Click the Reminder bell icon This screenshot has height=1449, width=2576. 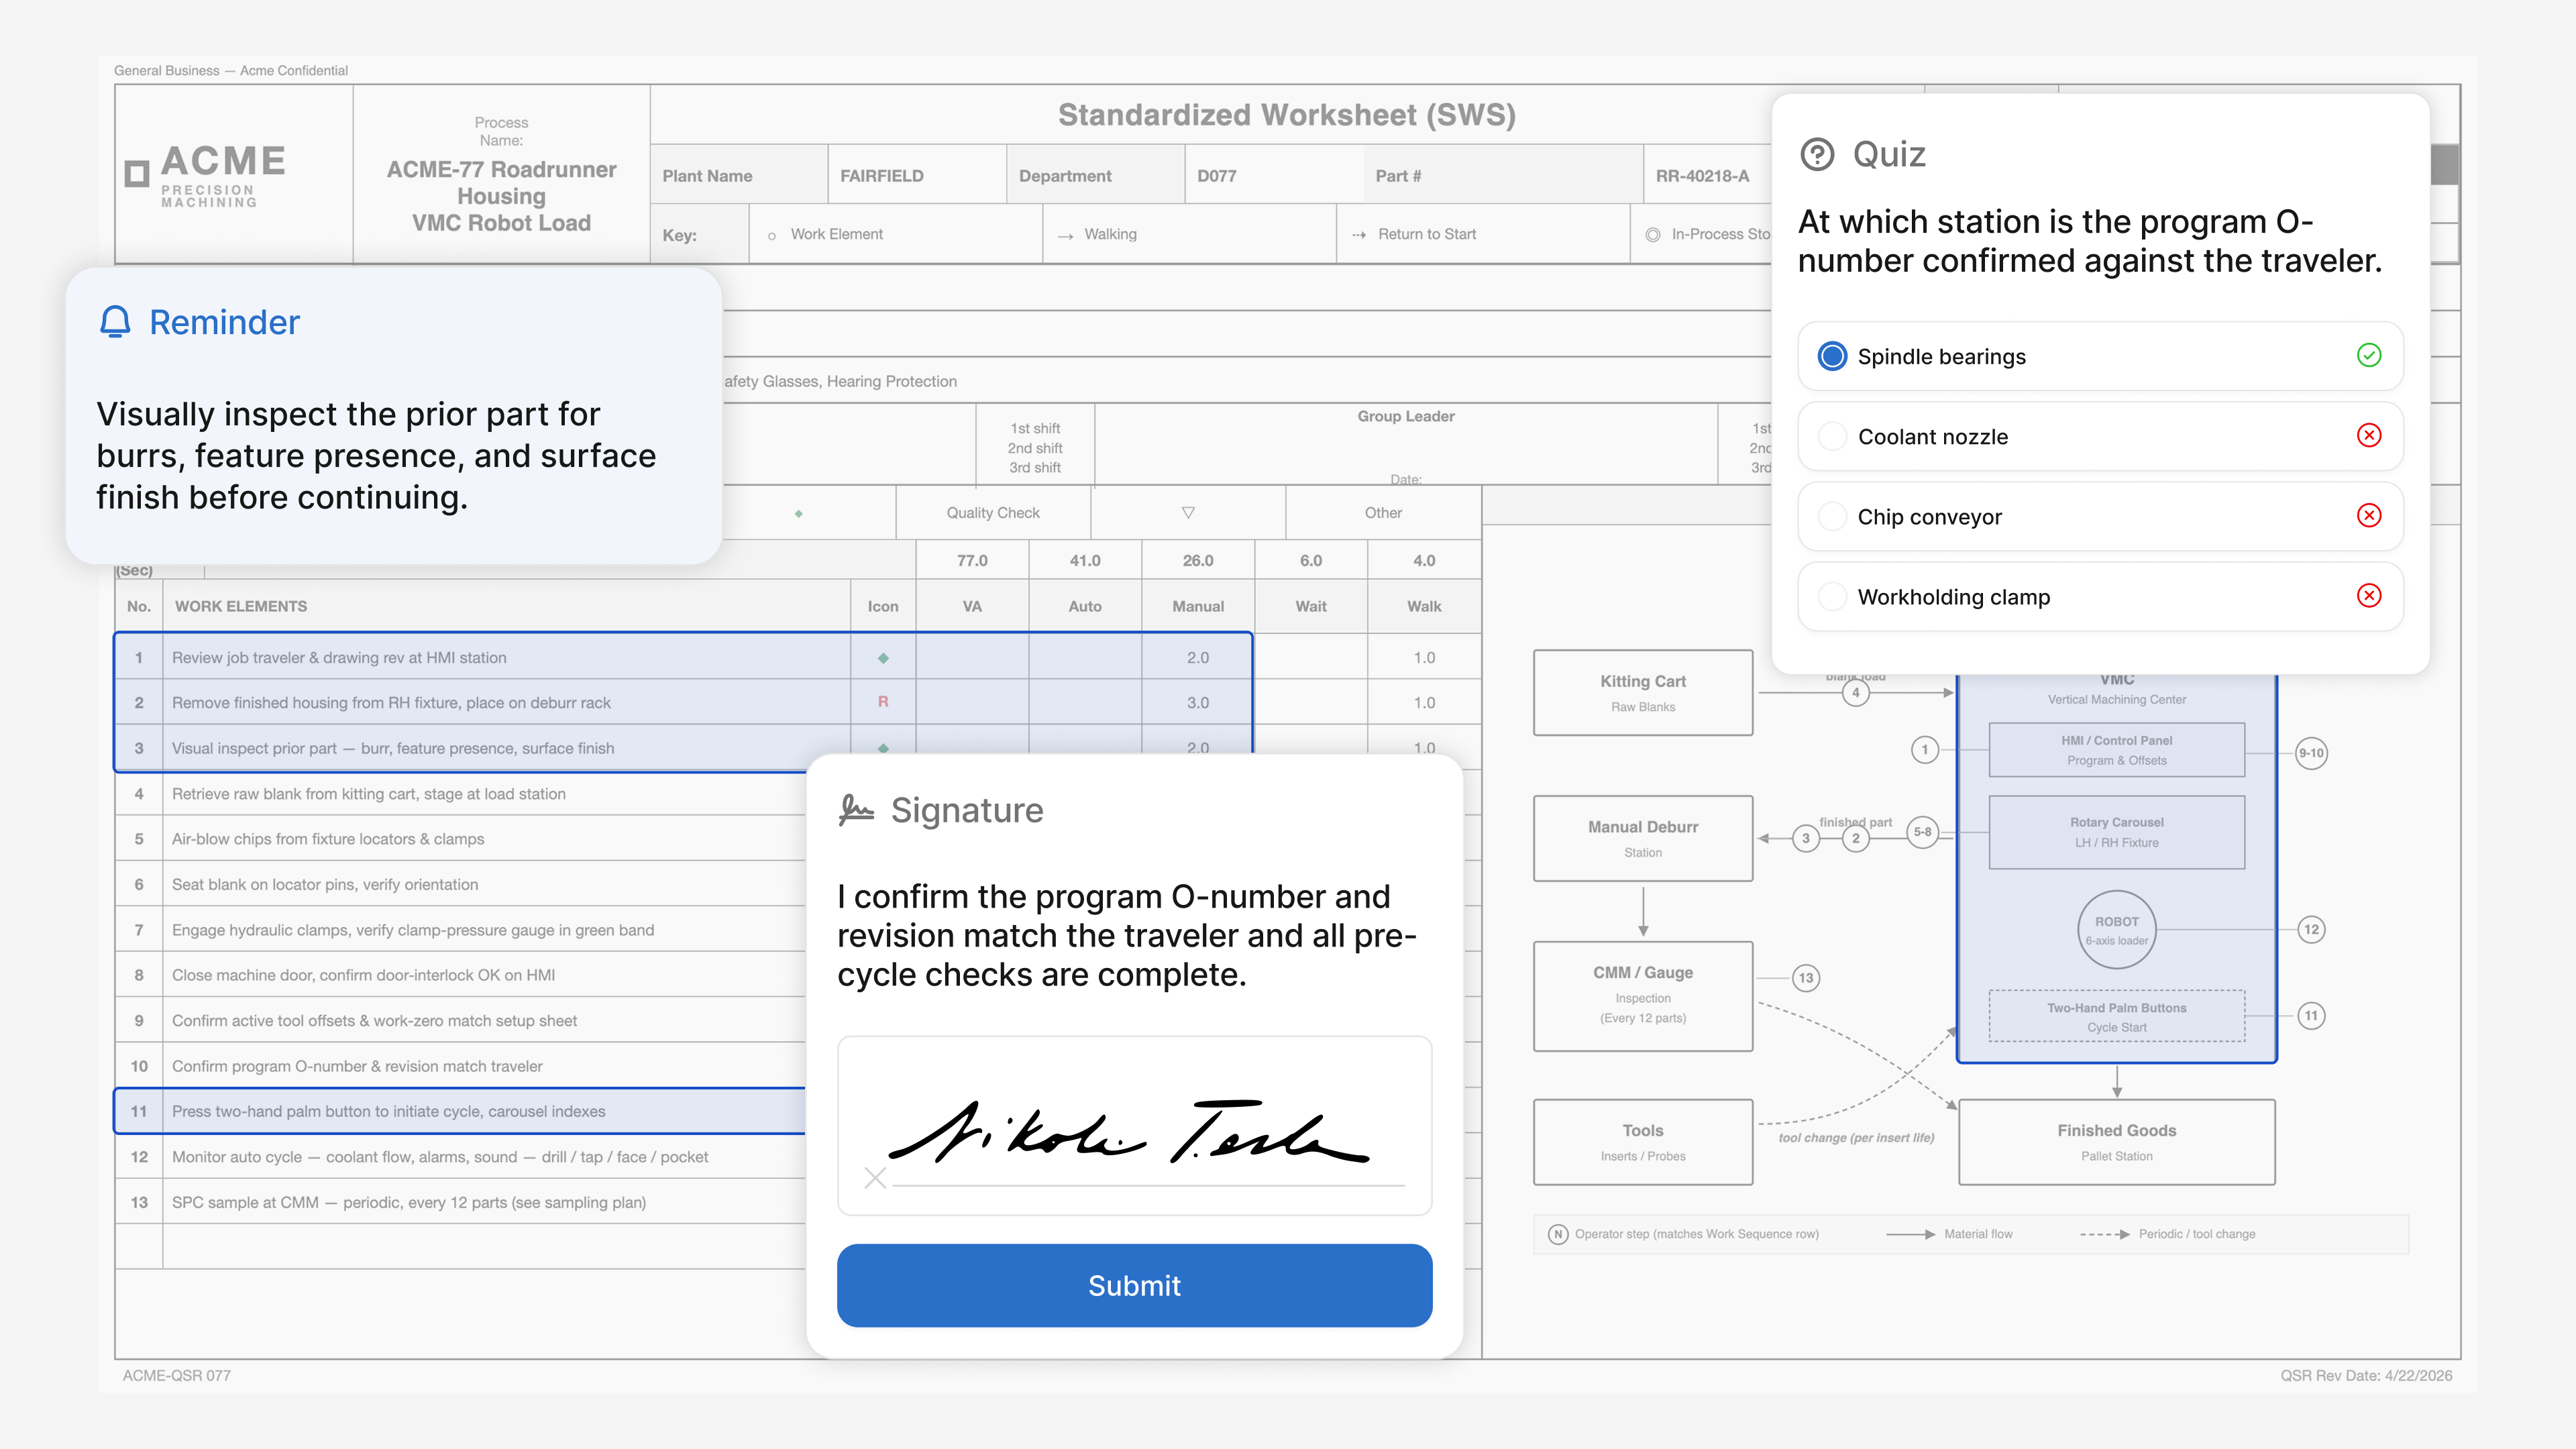[x=115, y=322]
